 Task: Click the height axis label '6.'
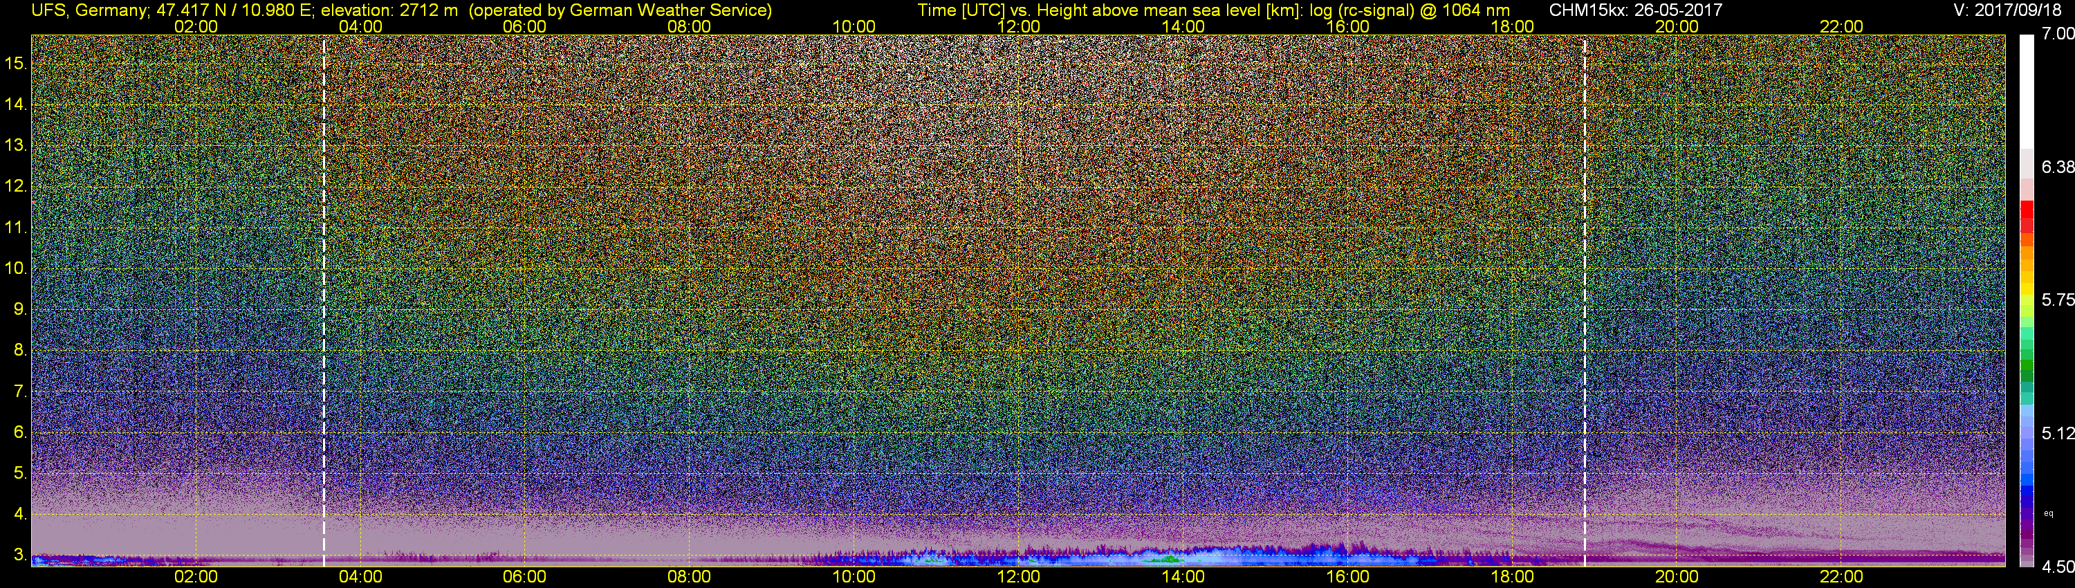pyautogui.click(x=21, y=432)
